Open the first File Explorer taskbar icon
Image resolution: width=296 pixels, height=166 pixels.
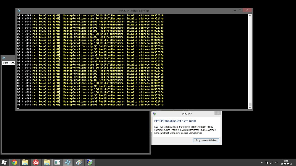25,162
